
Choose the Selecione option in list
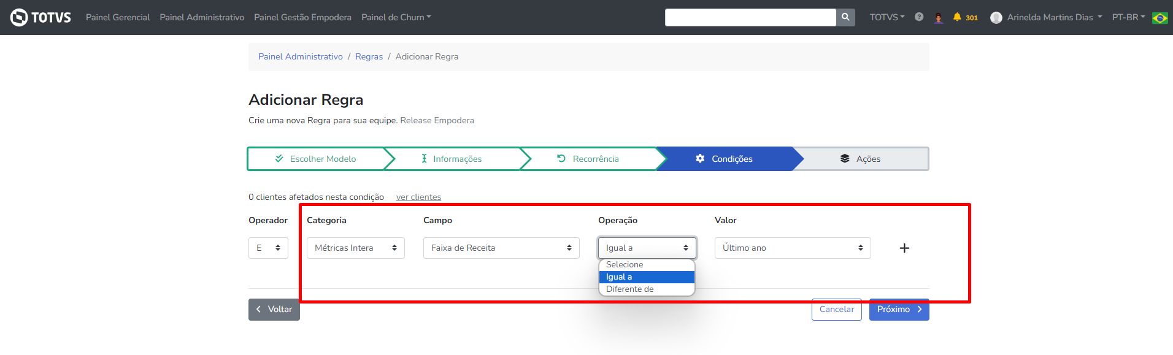625,265
